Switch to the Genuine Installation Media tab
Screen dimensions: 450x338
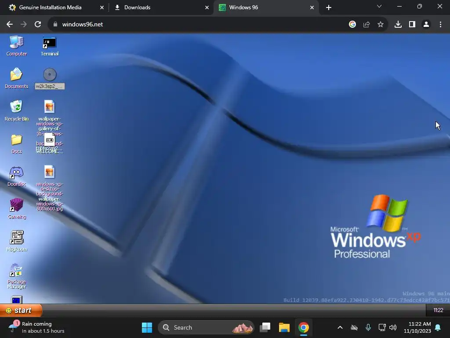[x=51, y=7]
